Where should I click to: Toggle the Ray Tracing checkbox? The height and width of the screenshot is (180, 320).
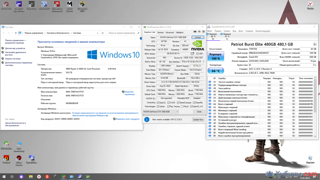pos(168,106)
